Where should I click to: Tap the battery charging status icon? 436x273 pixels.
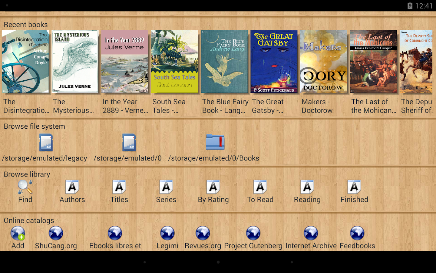pyautogui.click(x=410, y=6)
